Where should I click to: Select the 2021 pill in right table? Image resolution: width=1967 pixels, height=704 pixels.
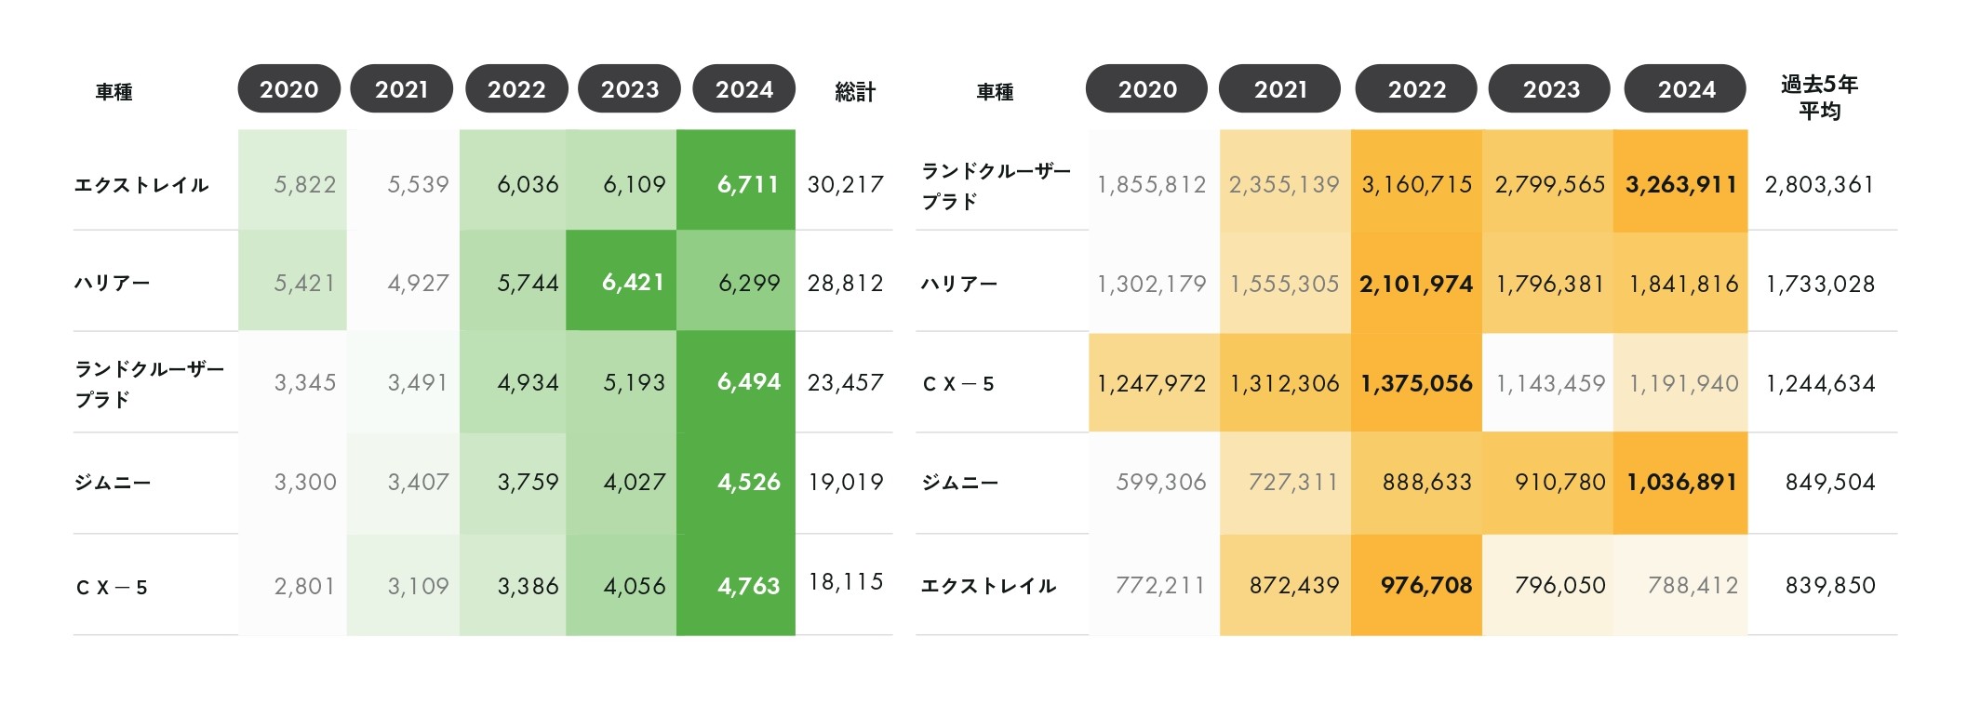pos(1280,89)
